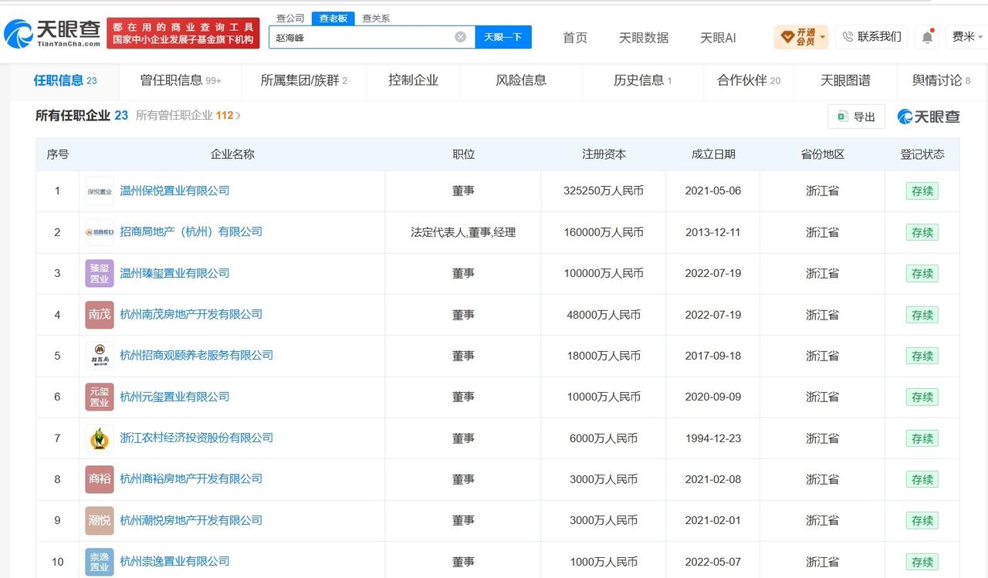988x578 pixels.
Task: Open 浙江农村经济投资股份有限公司 link
Action: pos(196,438)
